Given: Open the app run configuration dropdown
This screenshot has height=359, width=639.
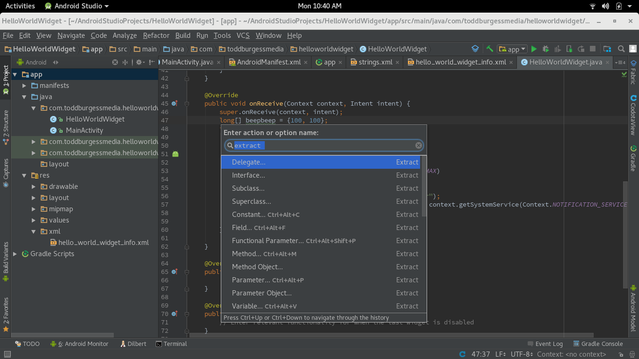Looking at the screenshot, I should pos(512,49).
